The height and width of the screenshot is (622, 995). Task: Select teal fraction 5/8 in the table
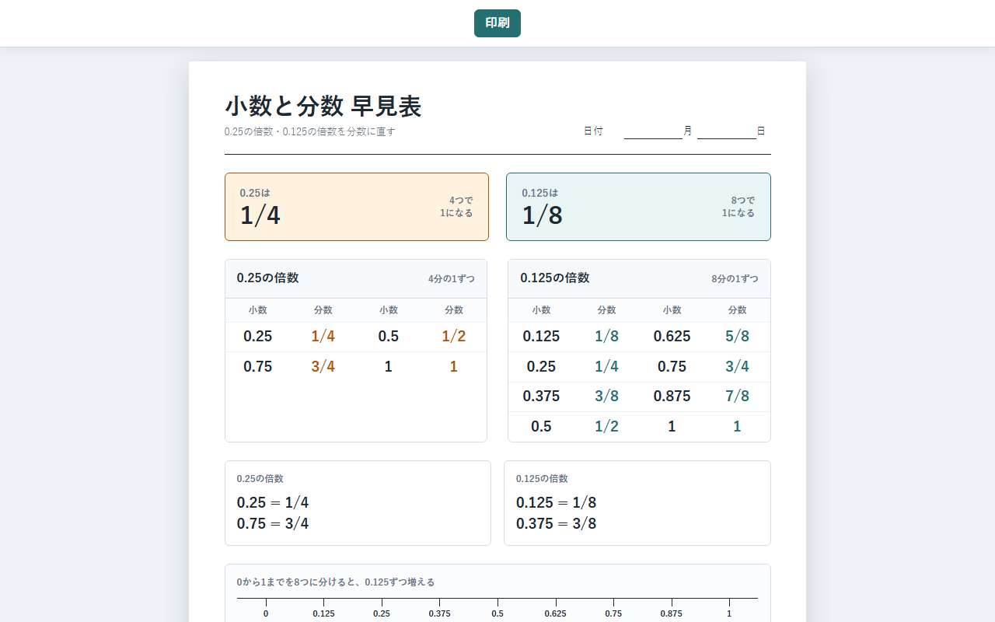pos(737,337)
